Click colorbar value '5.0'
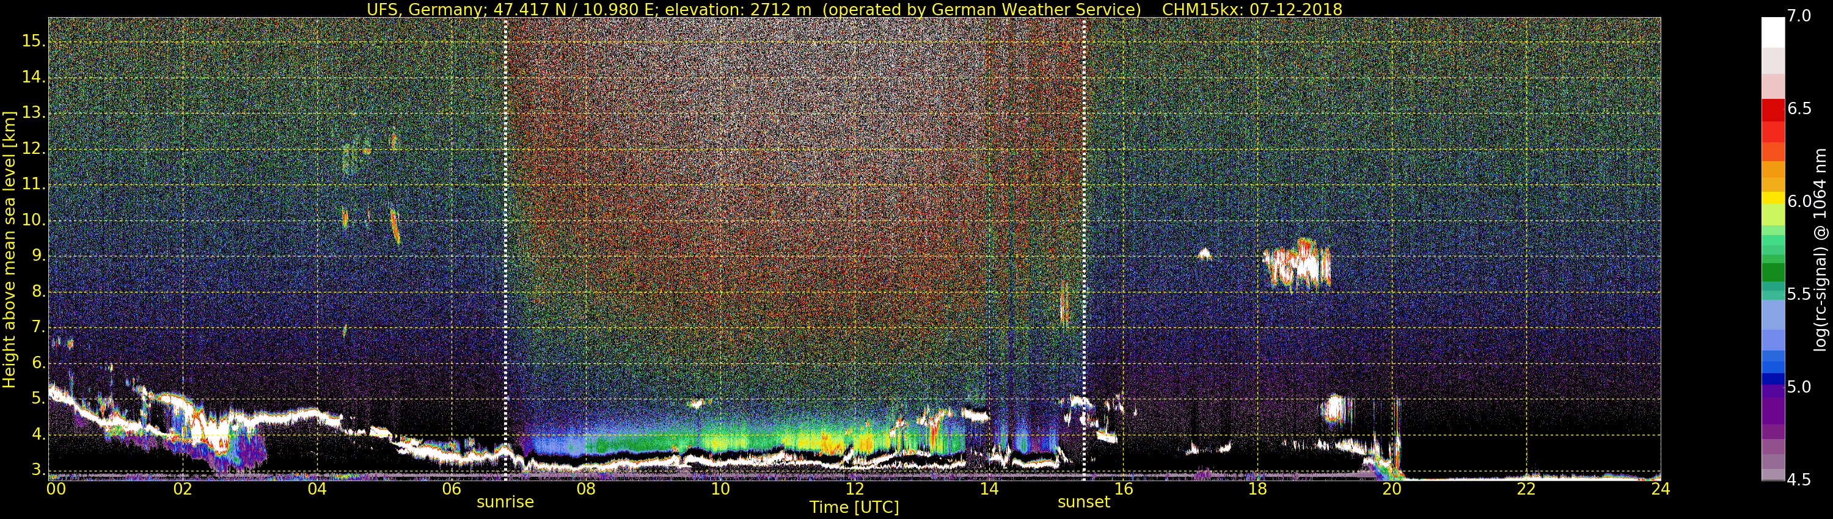Image resolution: width=1833 pixels, height=519 pixels. click(x=1799, y=387)
